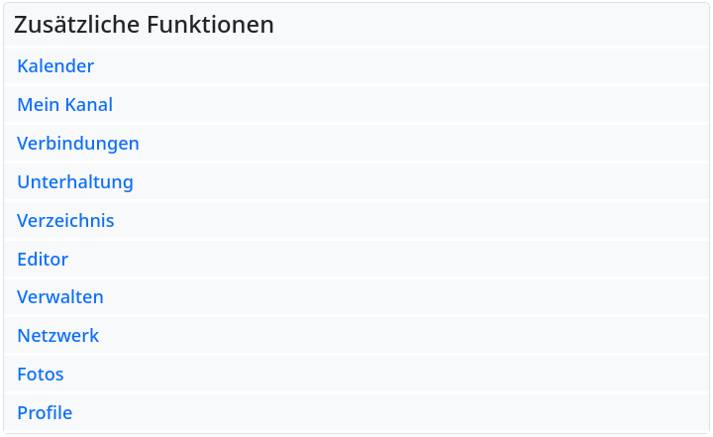Open the Kalender link
Viewport: 713px width, 437px height.
click(x=55, y=66)
